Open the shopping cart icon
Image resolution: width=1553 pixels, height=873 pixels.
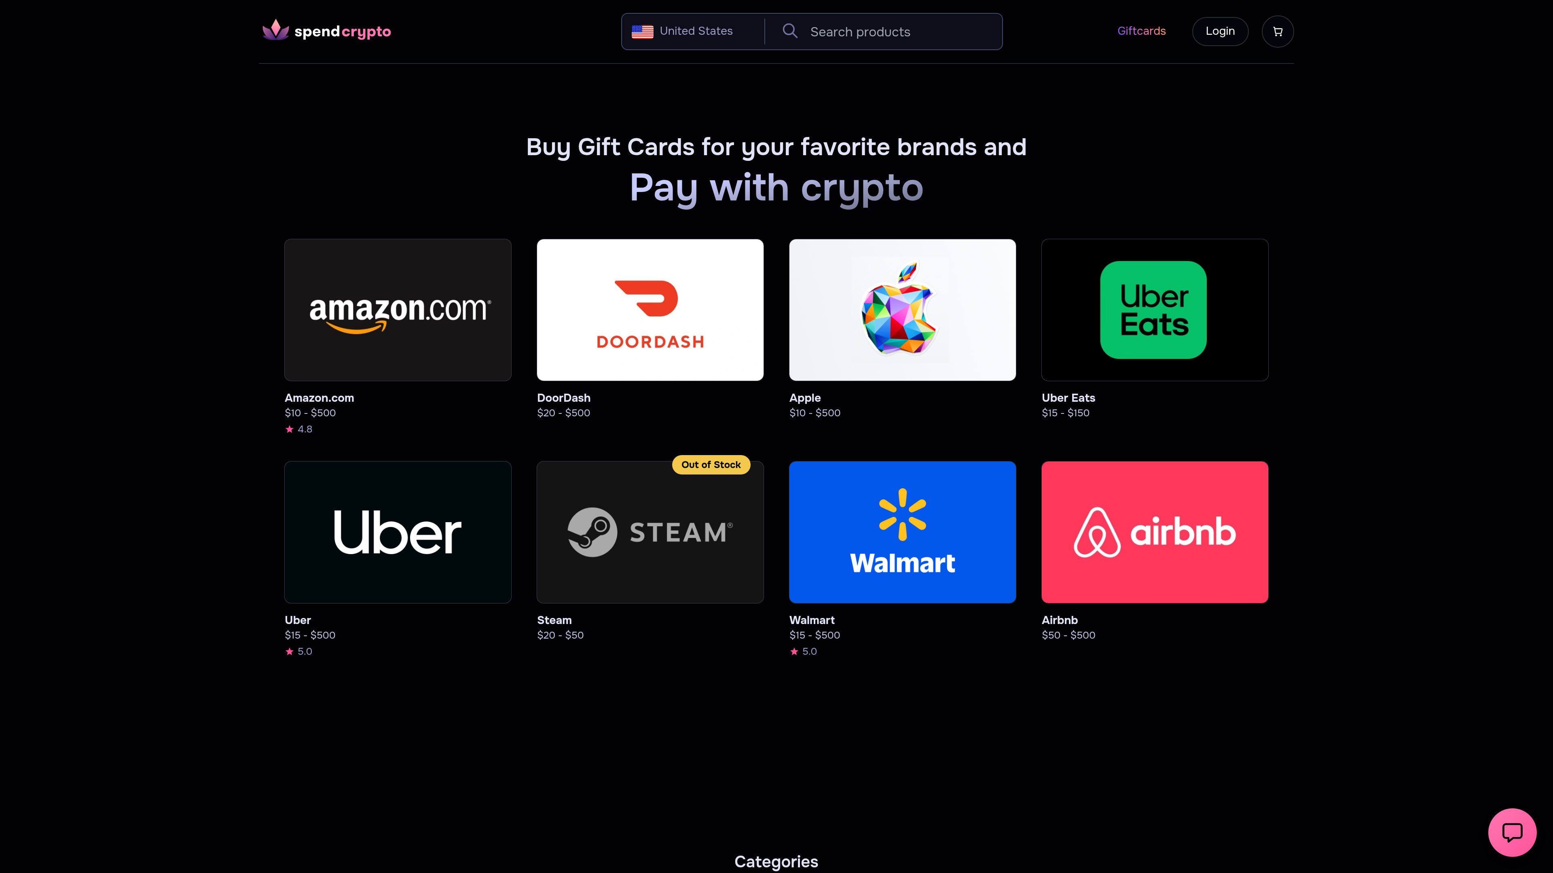[1278, 32]
